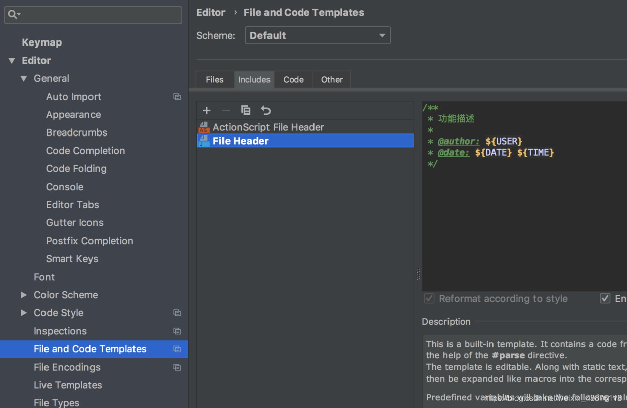
Task: Click the @date: tag in template
Action: pos(454,152)
